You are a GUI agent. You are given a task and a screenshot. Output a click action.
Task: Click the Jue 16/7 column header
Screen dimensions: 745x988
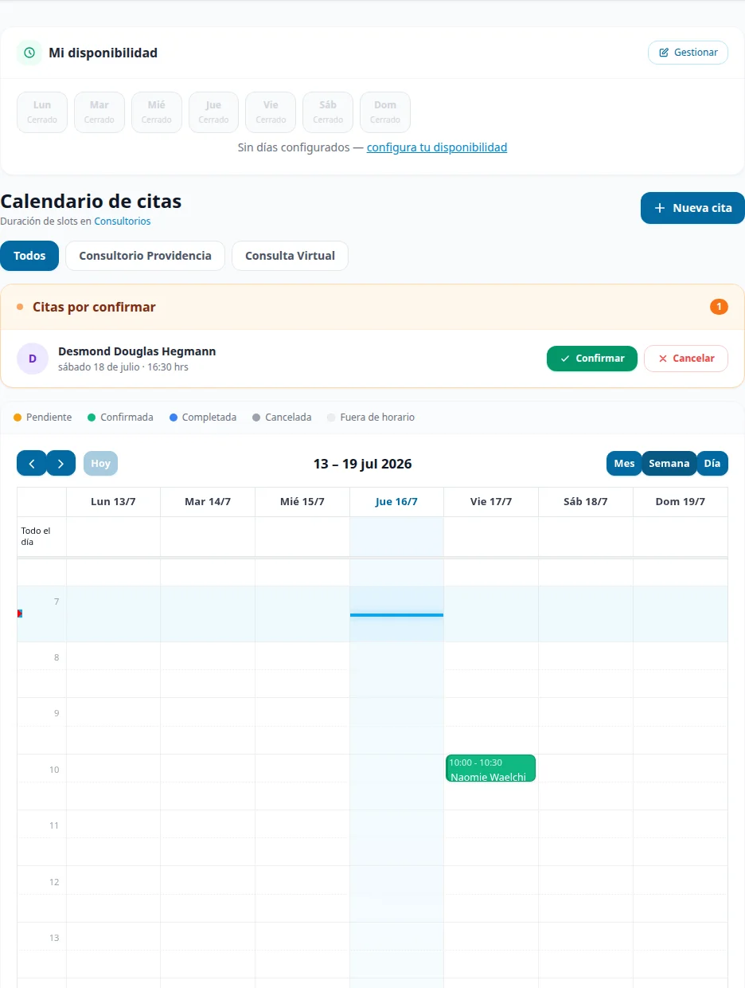[396, 502]
